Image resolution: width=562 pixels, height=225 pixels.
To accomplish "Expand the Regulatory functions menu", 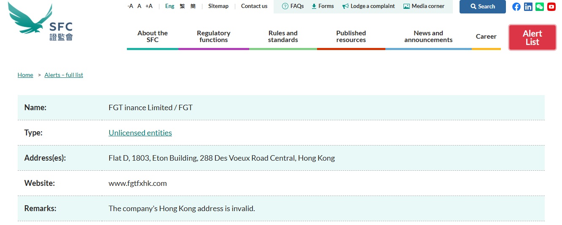I will [x=214, y=37].
